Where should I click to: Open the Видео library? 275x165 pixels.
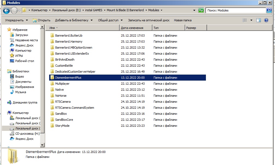tap(19, 76)
